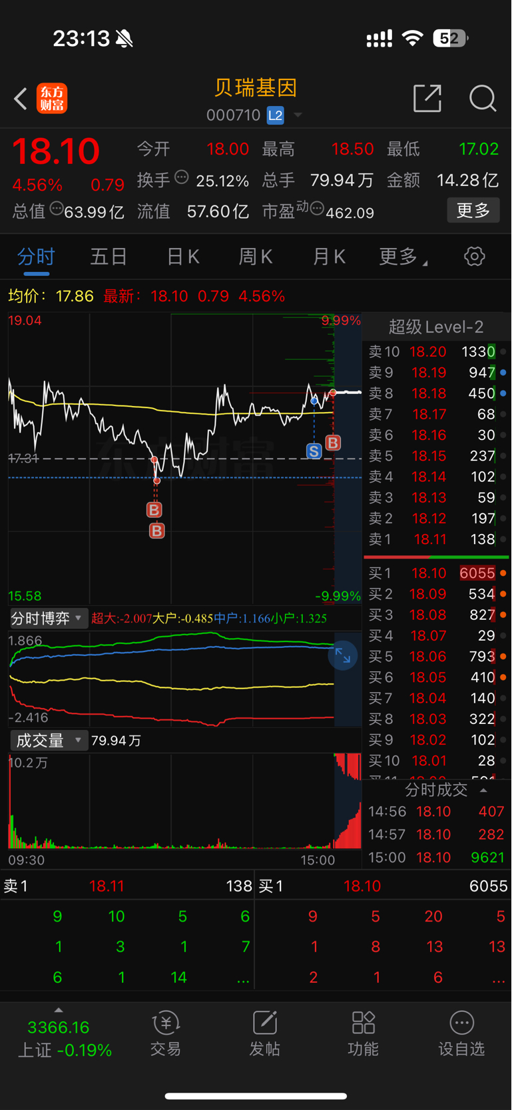The width and height of the screenshot is (512, 1110).
Task: Select 买5 row at 18.06
Action: pyautogui.click(x=436, y=657)
